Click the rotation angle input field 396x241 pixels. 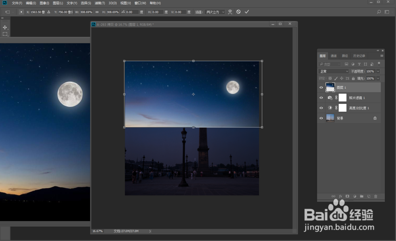click(x=132, y=12)
